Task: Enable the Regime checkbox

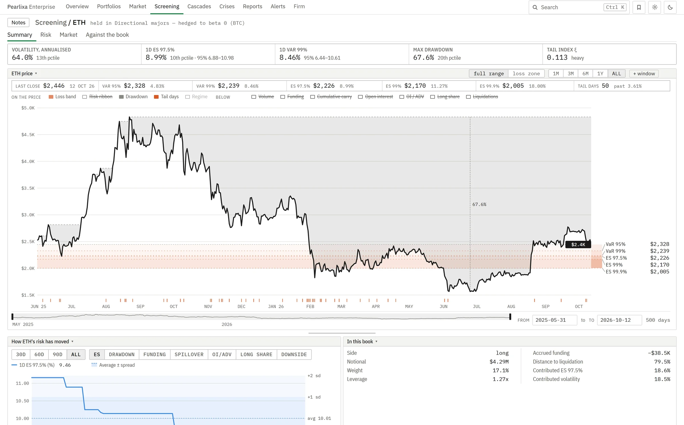Action: [x=188, y=97]
